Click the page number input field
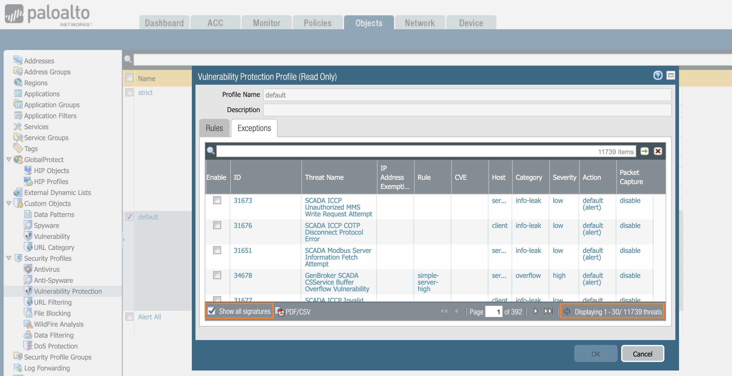Screen dimensions: 732x376 click(493, 312)
